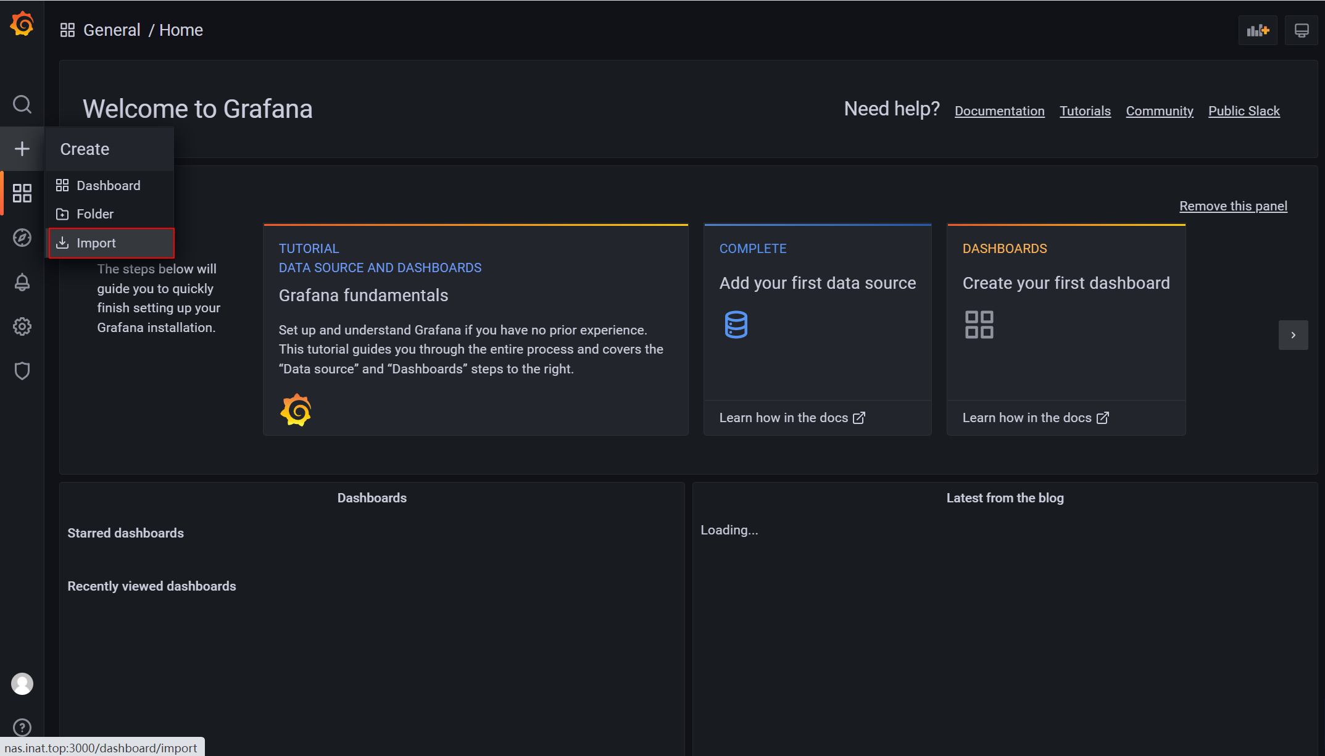Viewport: 1325px width, 756px height.
Task: Open the Community link
Action: pos(1160,111)
